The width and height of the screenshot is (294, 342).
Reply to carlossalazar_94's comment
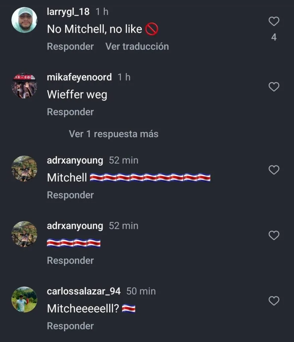click(x=70, y=326)
